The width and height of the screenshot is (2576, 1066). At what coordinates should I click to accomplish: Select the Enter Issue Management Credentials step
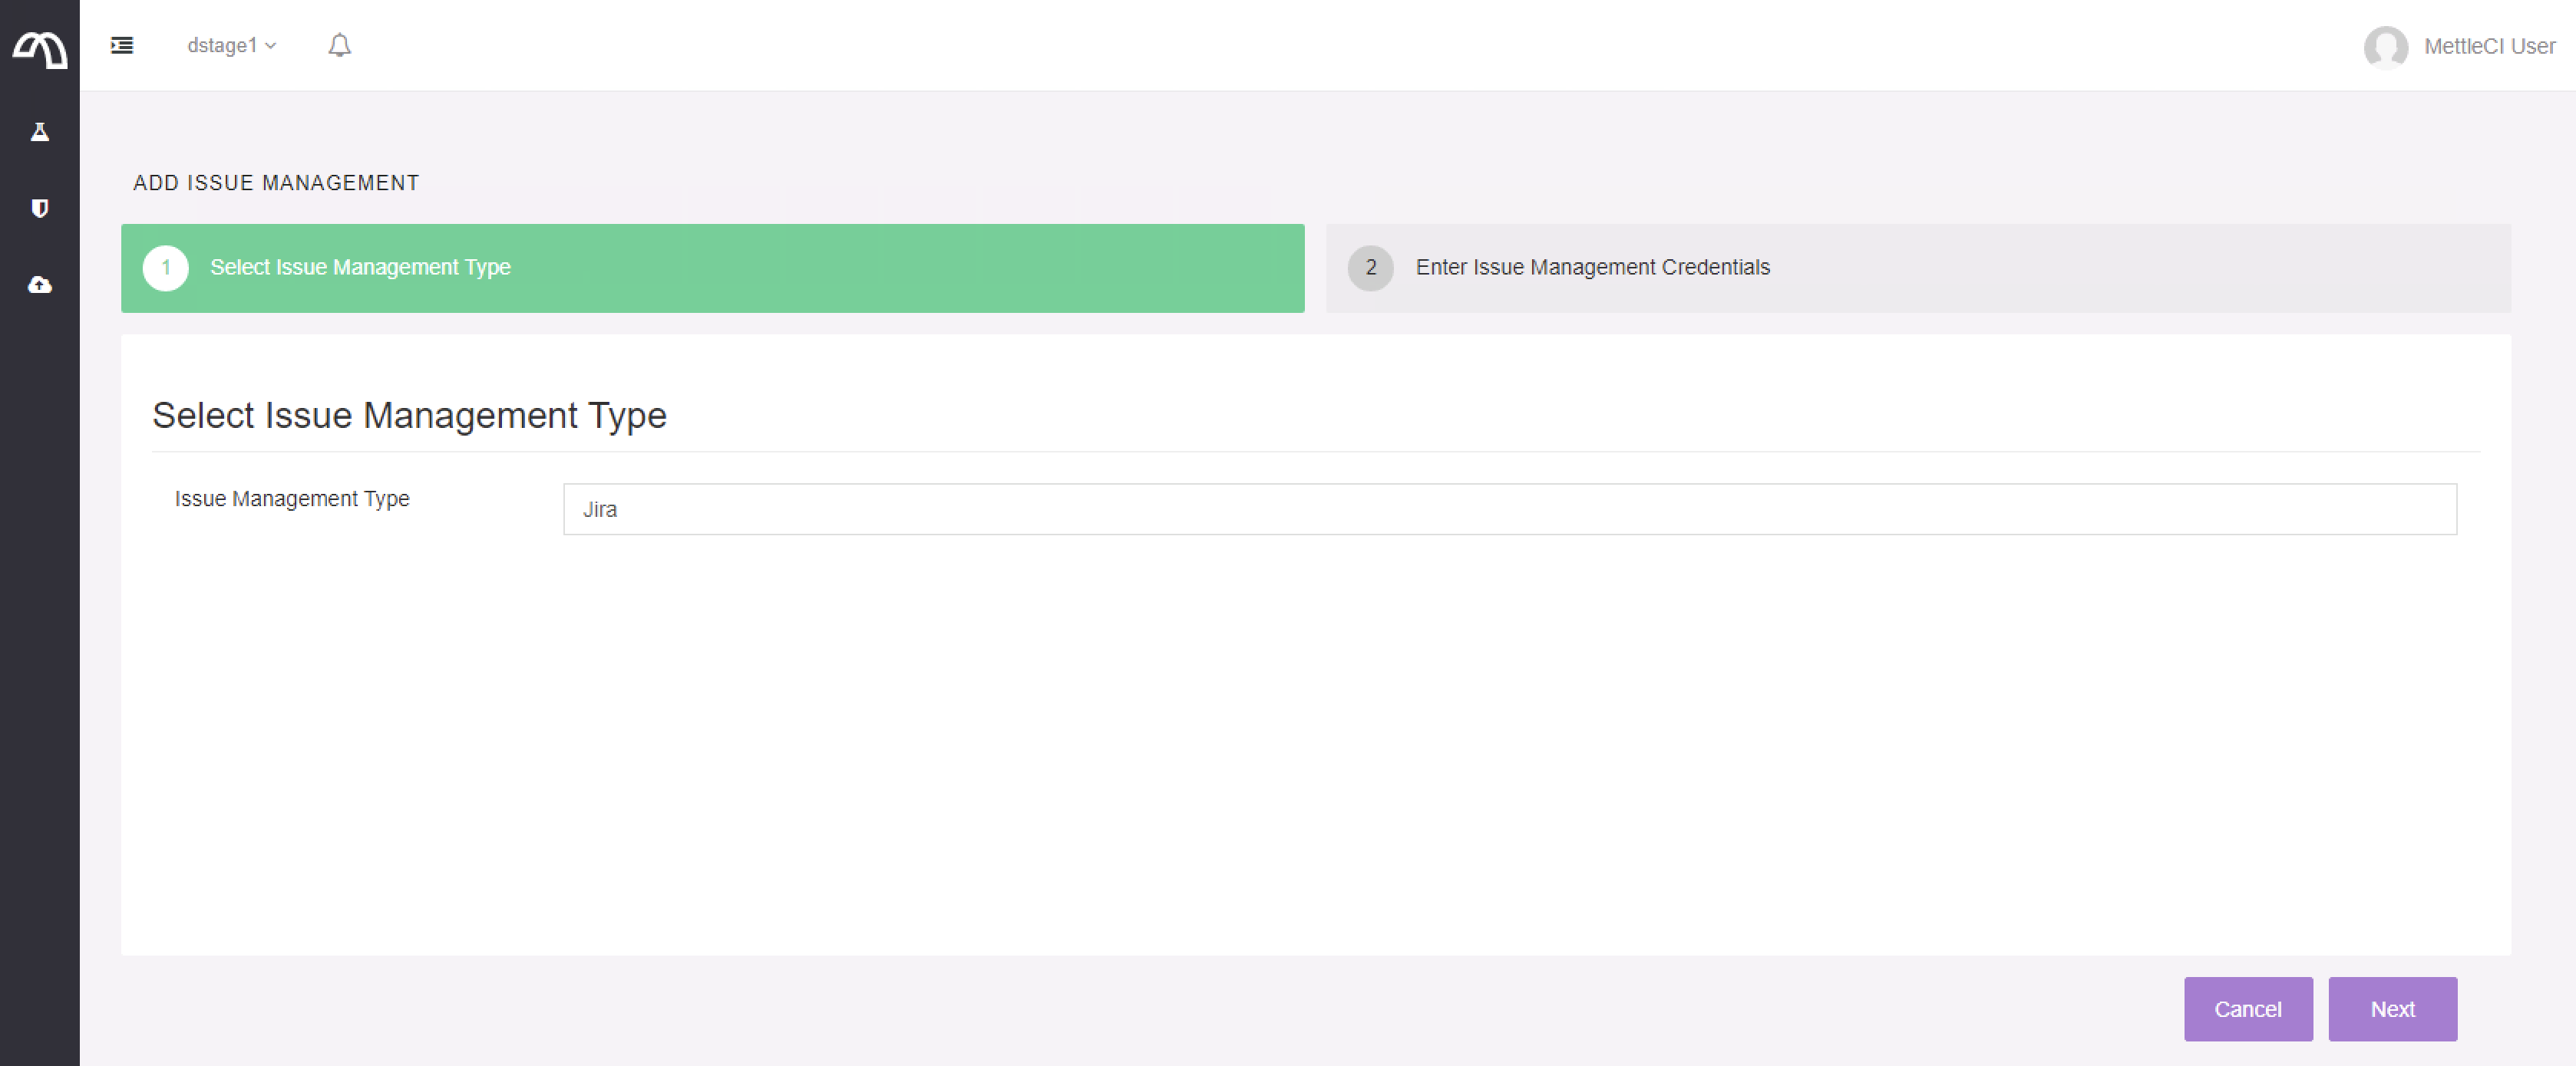click(x=1592, y=268)
